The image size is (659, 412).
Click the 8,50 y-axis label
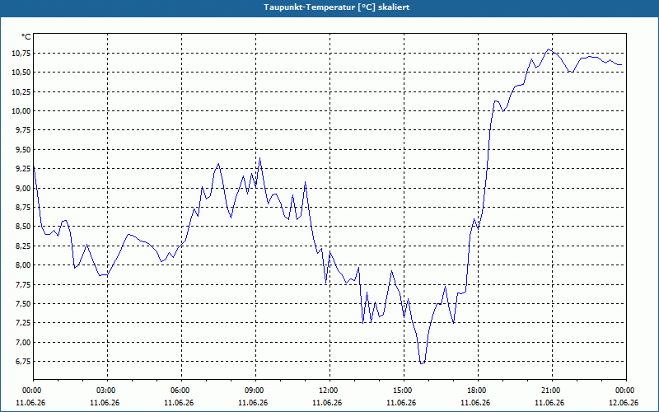click(x=23, y=227)
